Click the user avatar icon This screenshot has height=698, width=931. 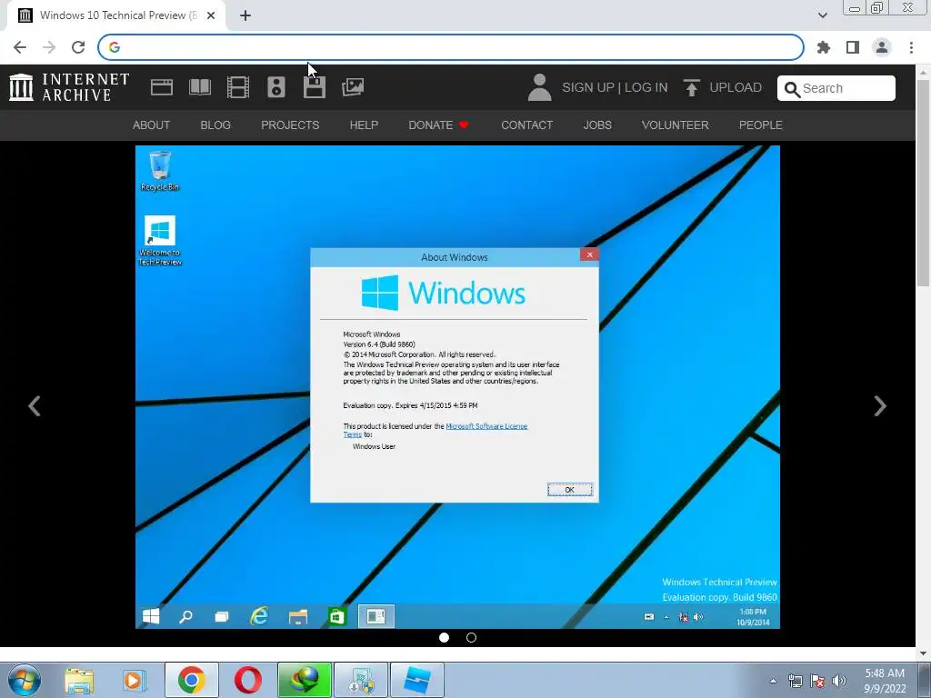pos(539,87)
